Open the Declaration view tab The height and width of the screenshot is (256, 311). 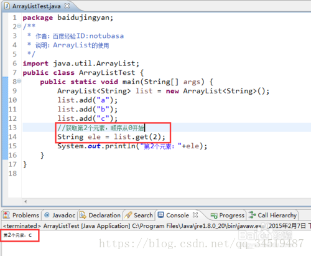[100, 215]
